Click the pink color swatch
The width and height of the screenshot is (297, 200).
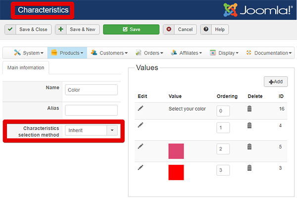(176, 151)
